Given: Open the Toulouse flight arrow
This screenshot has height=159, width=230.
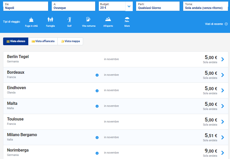Looking at the screenshot, I should (x=223, y=122).
